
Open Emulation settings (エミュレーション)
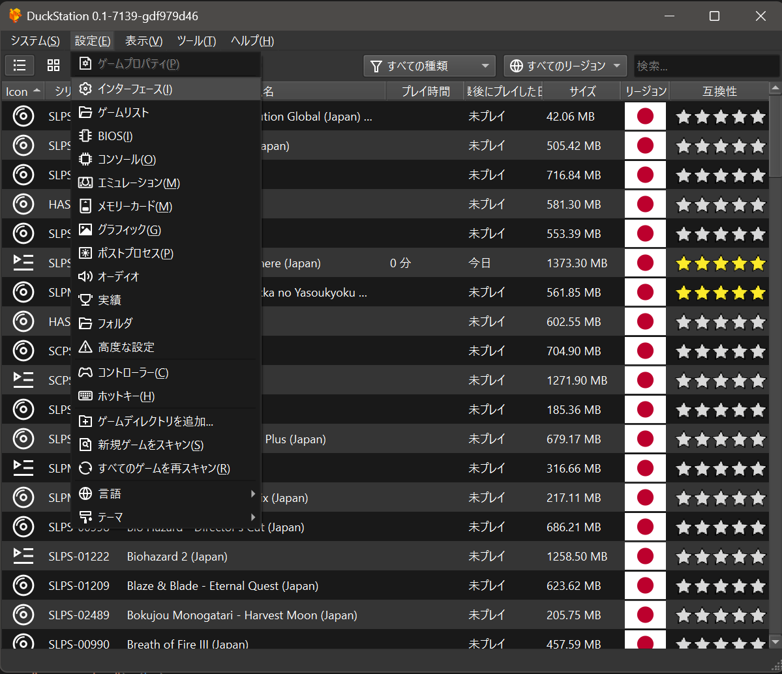click(x=166, y=183)
